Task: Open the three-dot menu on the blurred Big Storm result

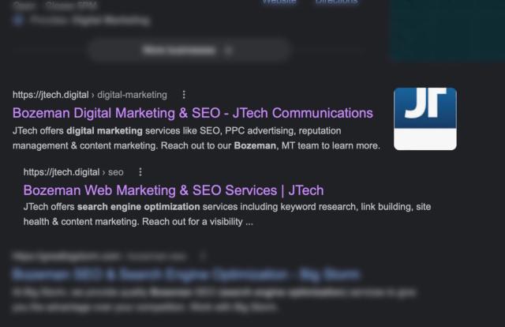Action: click(202, 257)
